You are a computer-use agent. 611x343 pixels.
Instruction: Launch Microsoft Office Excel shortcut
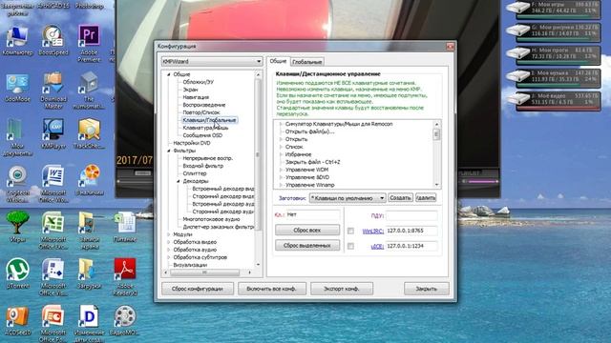click(x=53, y=231)
